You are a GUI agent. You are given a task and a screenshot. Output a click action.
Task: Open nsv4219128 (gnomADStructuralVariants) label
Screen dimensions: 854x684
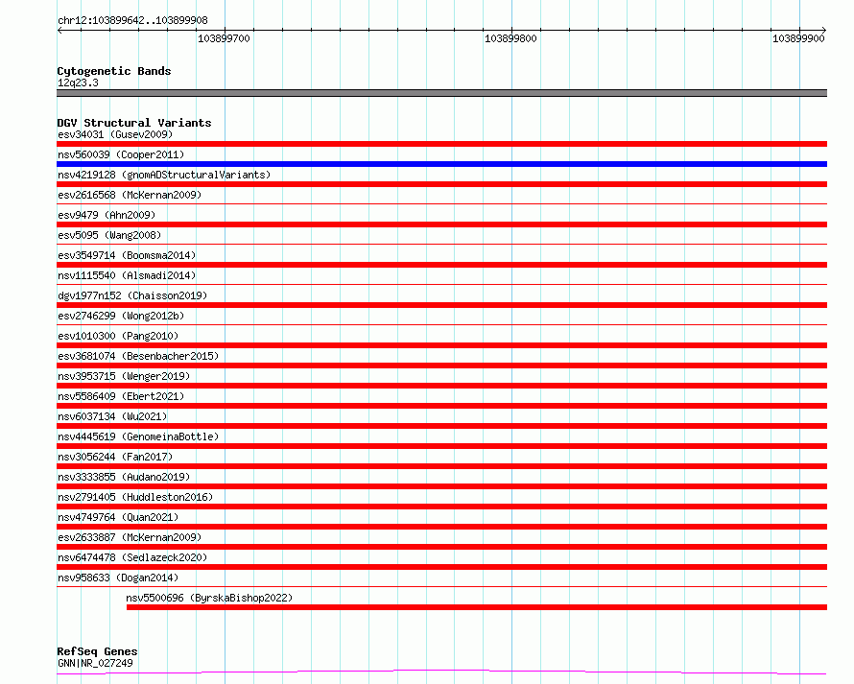coord(164,175)
